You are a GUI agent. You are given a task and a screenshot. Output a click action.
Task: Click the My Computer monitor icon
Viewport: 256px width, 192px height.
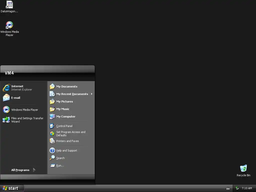(52, 116)
